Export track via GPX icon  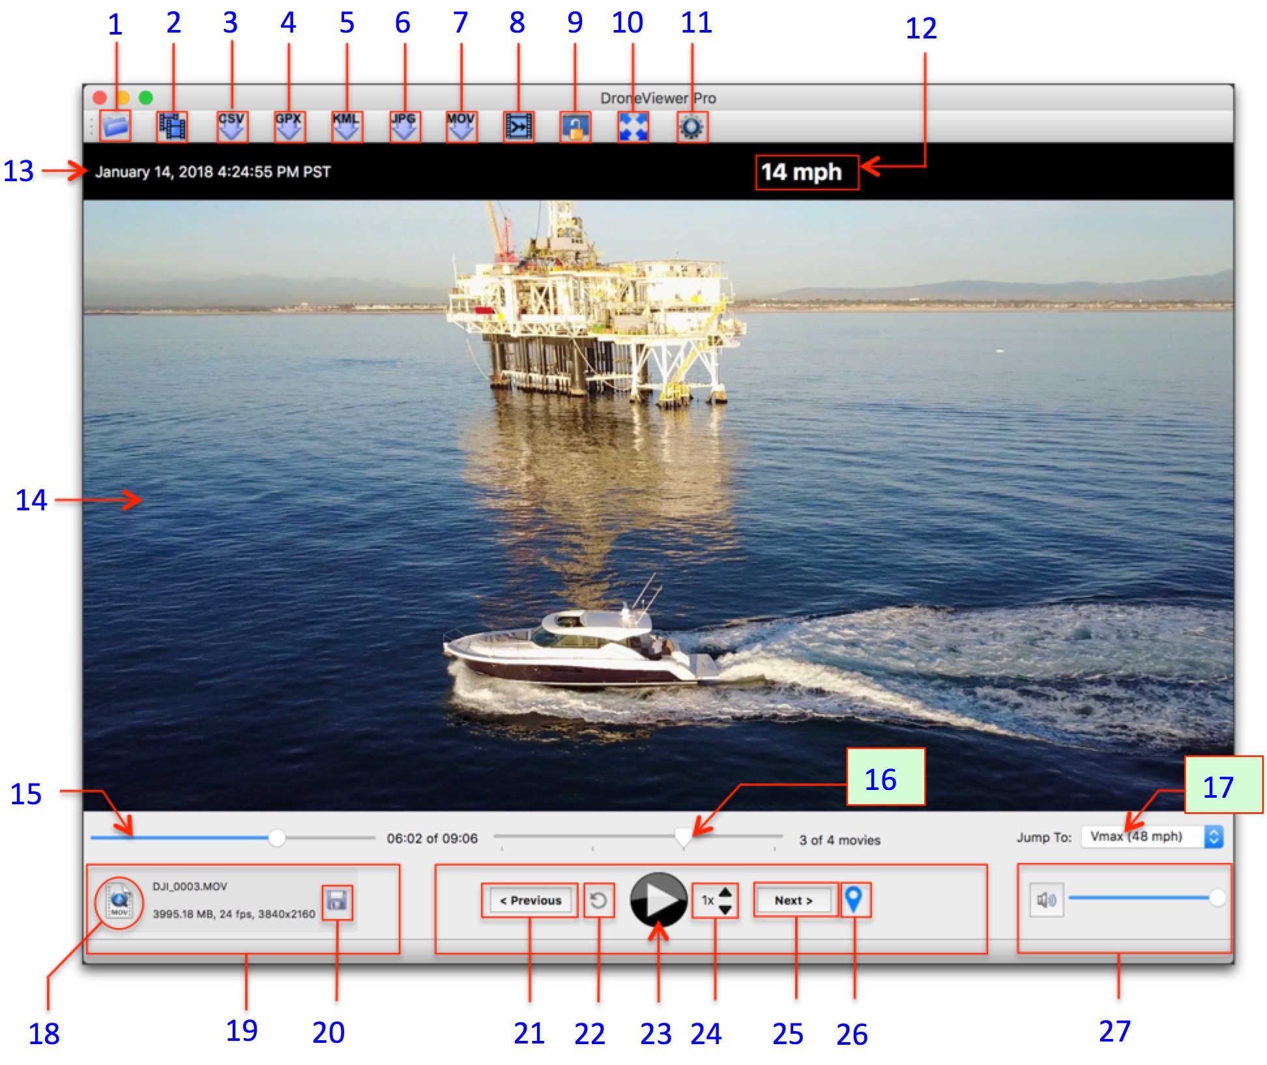(x=288, y=126)
